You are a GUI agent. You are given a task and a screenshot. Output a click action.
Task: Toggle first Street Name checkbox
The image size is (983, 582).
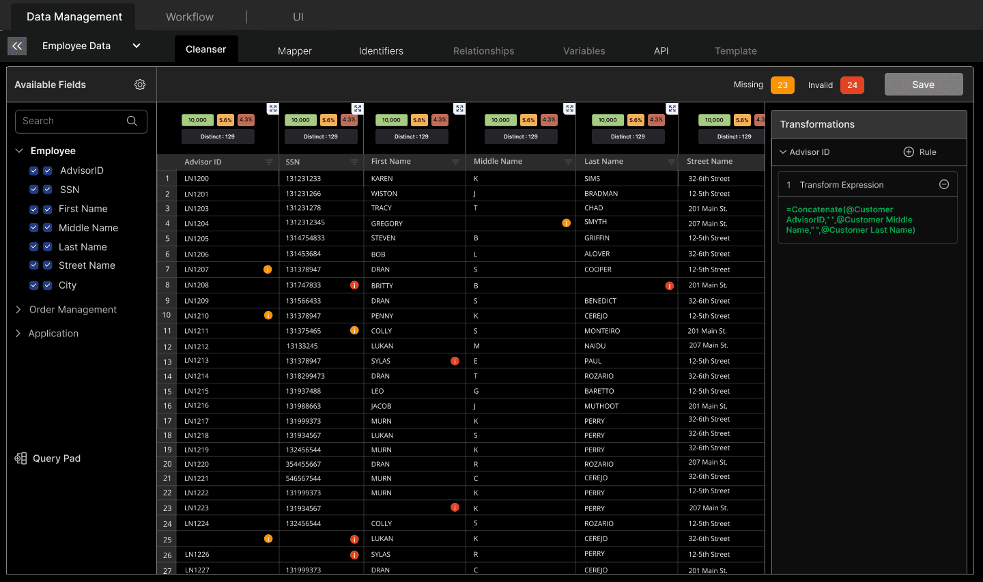point(34,265)
